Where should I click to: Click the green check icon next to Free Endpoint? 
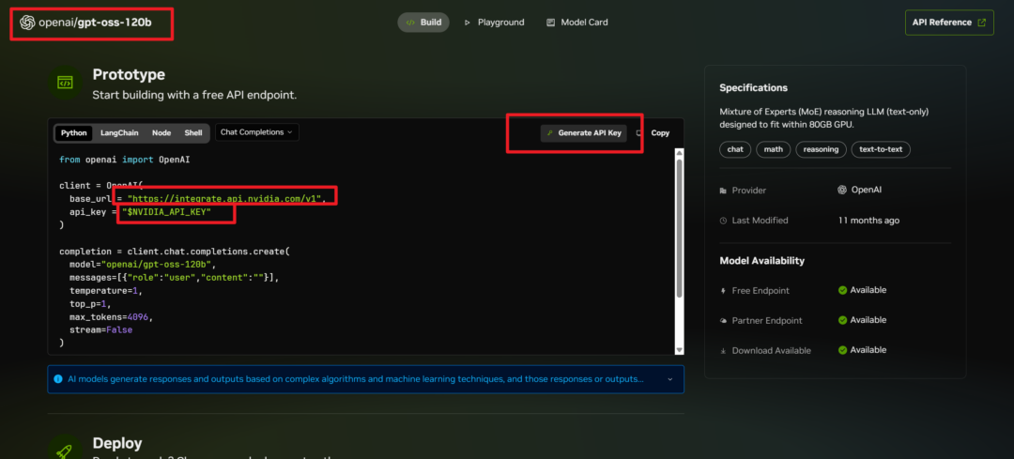pyautogui.click(x=842, y=290)
